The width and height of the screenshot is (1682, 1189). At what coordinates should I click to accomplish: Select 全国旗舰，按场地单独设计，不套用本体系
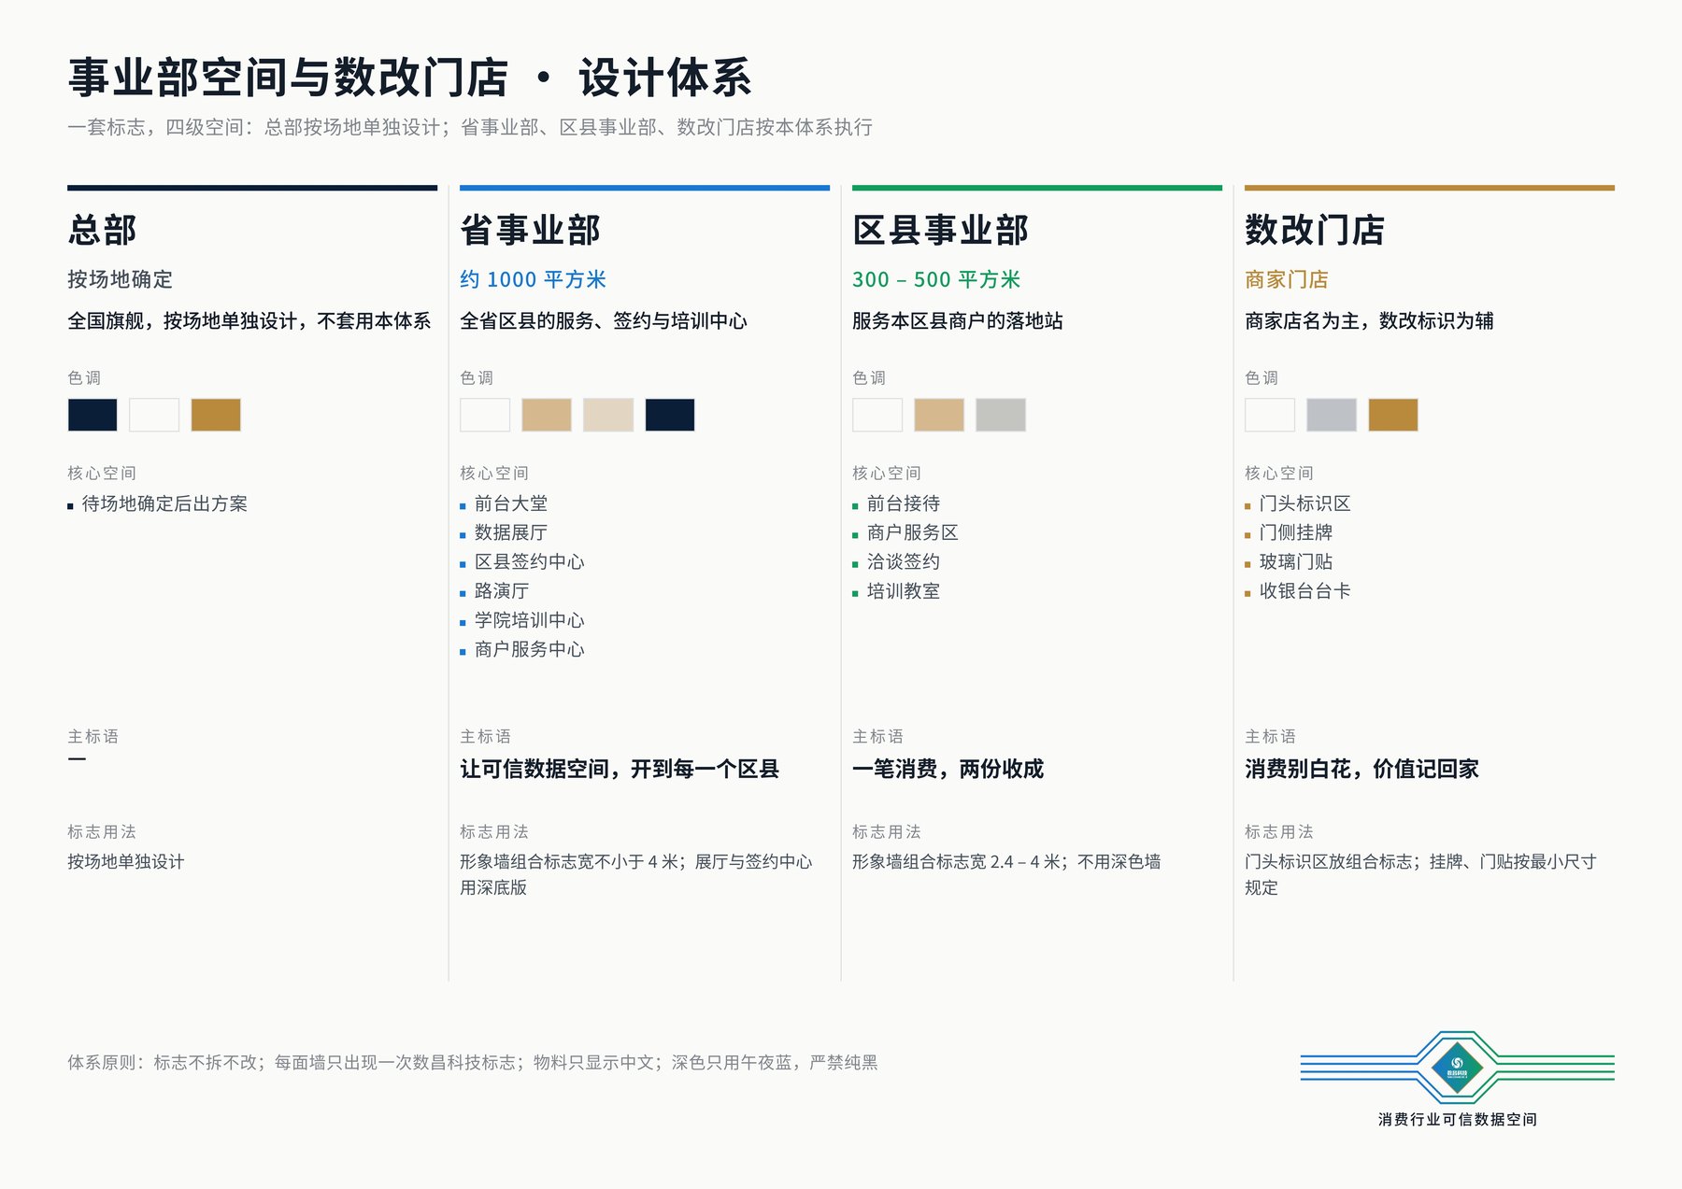pyautogui.click(x=249, y=320)
